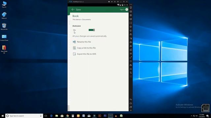Select Export this file to ODS
This screenshot has width=211, height=118.
(x=86, y=54)
